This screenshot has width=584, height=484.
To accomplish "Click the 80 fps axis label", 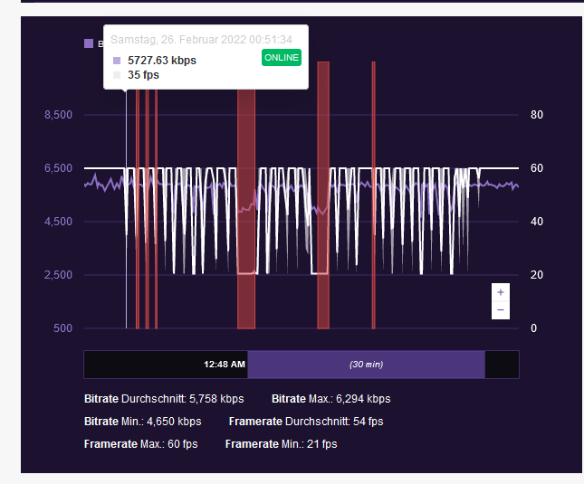I will pos(537,115).
